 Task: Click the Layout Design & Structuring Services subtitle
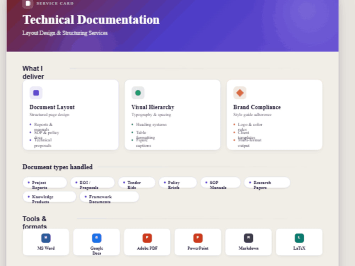65,33
